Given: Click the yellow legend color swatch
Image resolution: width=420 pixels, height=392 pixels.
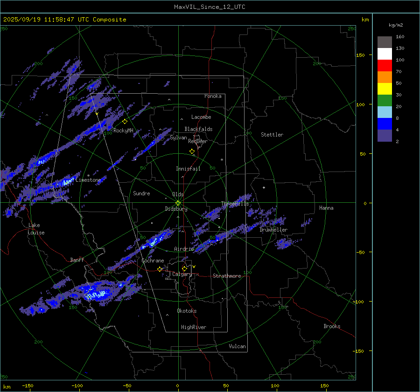Looking at the screenshot, I should click(x=385, y=89).
